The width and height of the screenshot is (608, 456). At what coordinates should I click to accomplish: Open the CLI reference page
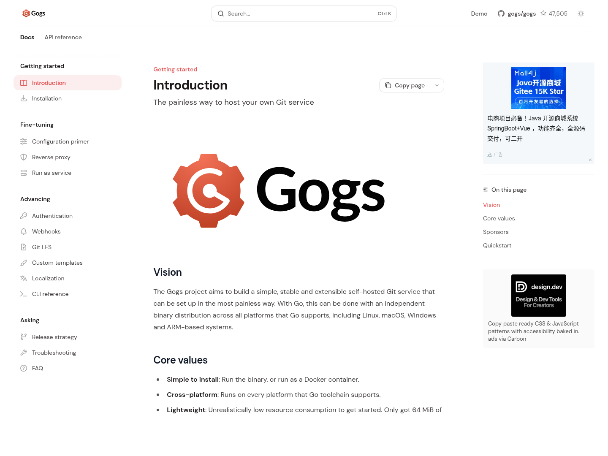point(68,294)
